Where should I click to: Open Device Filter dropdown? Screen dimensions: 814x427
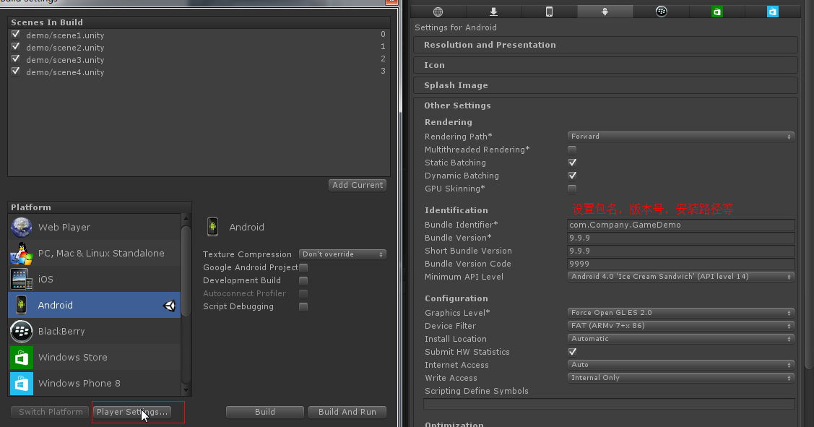click(x=680, y=326)
